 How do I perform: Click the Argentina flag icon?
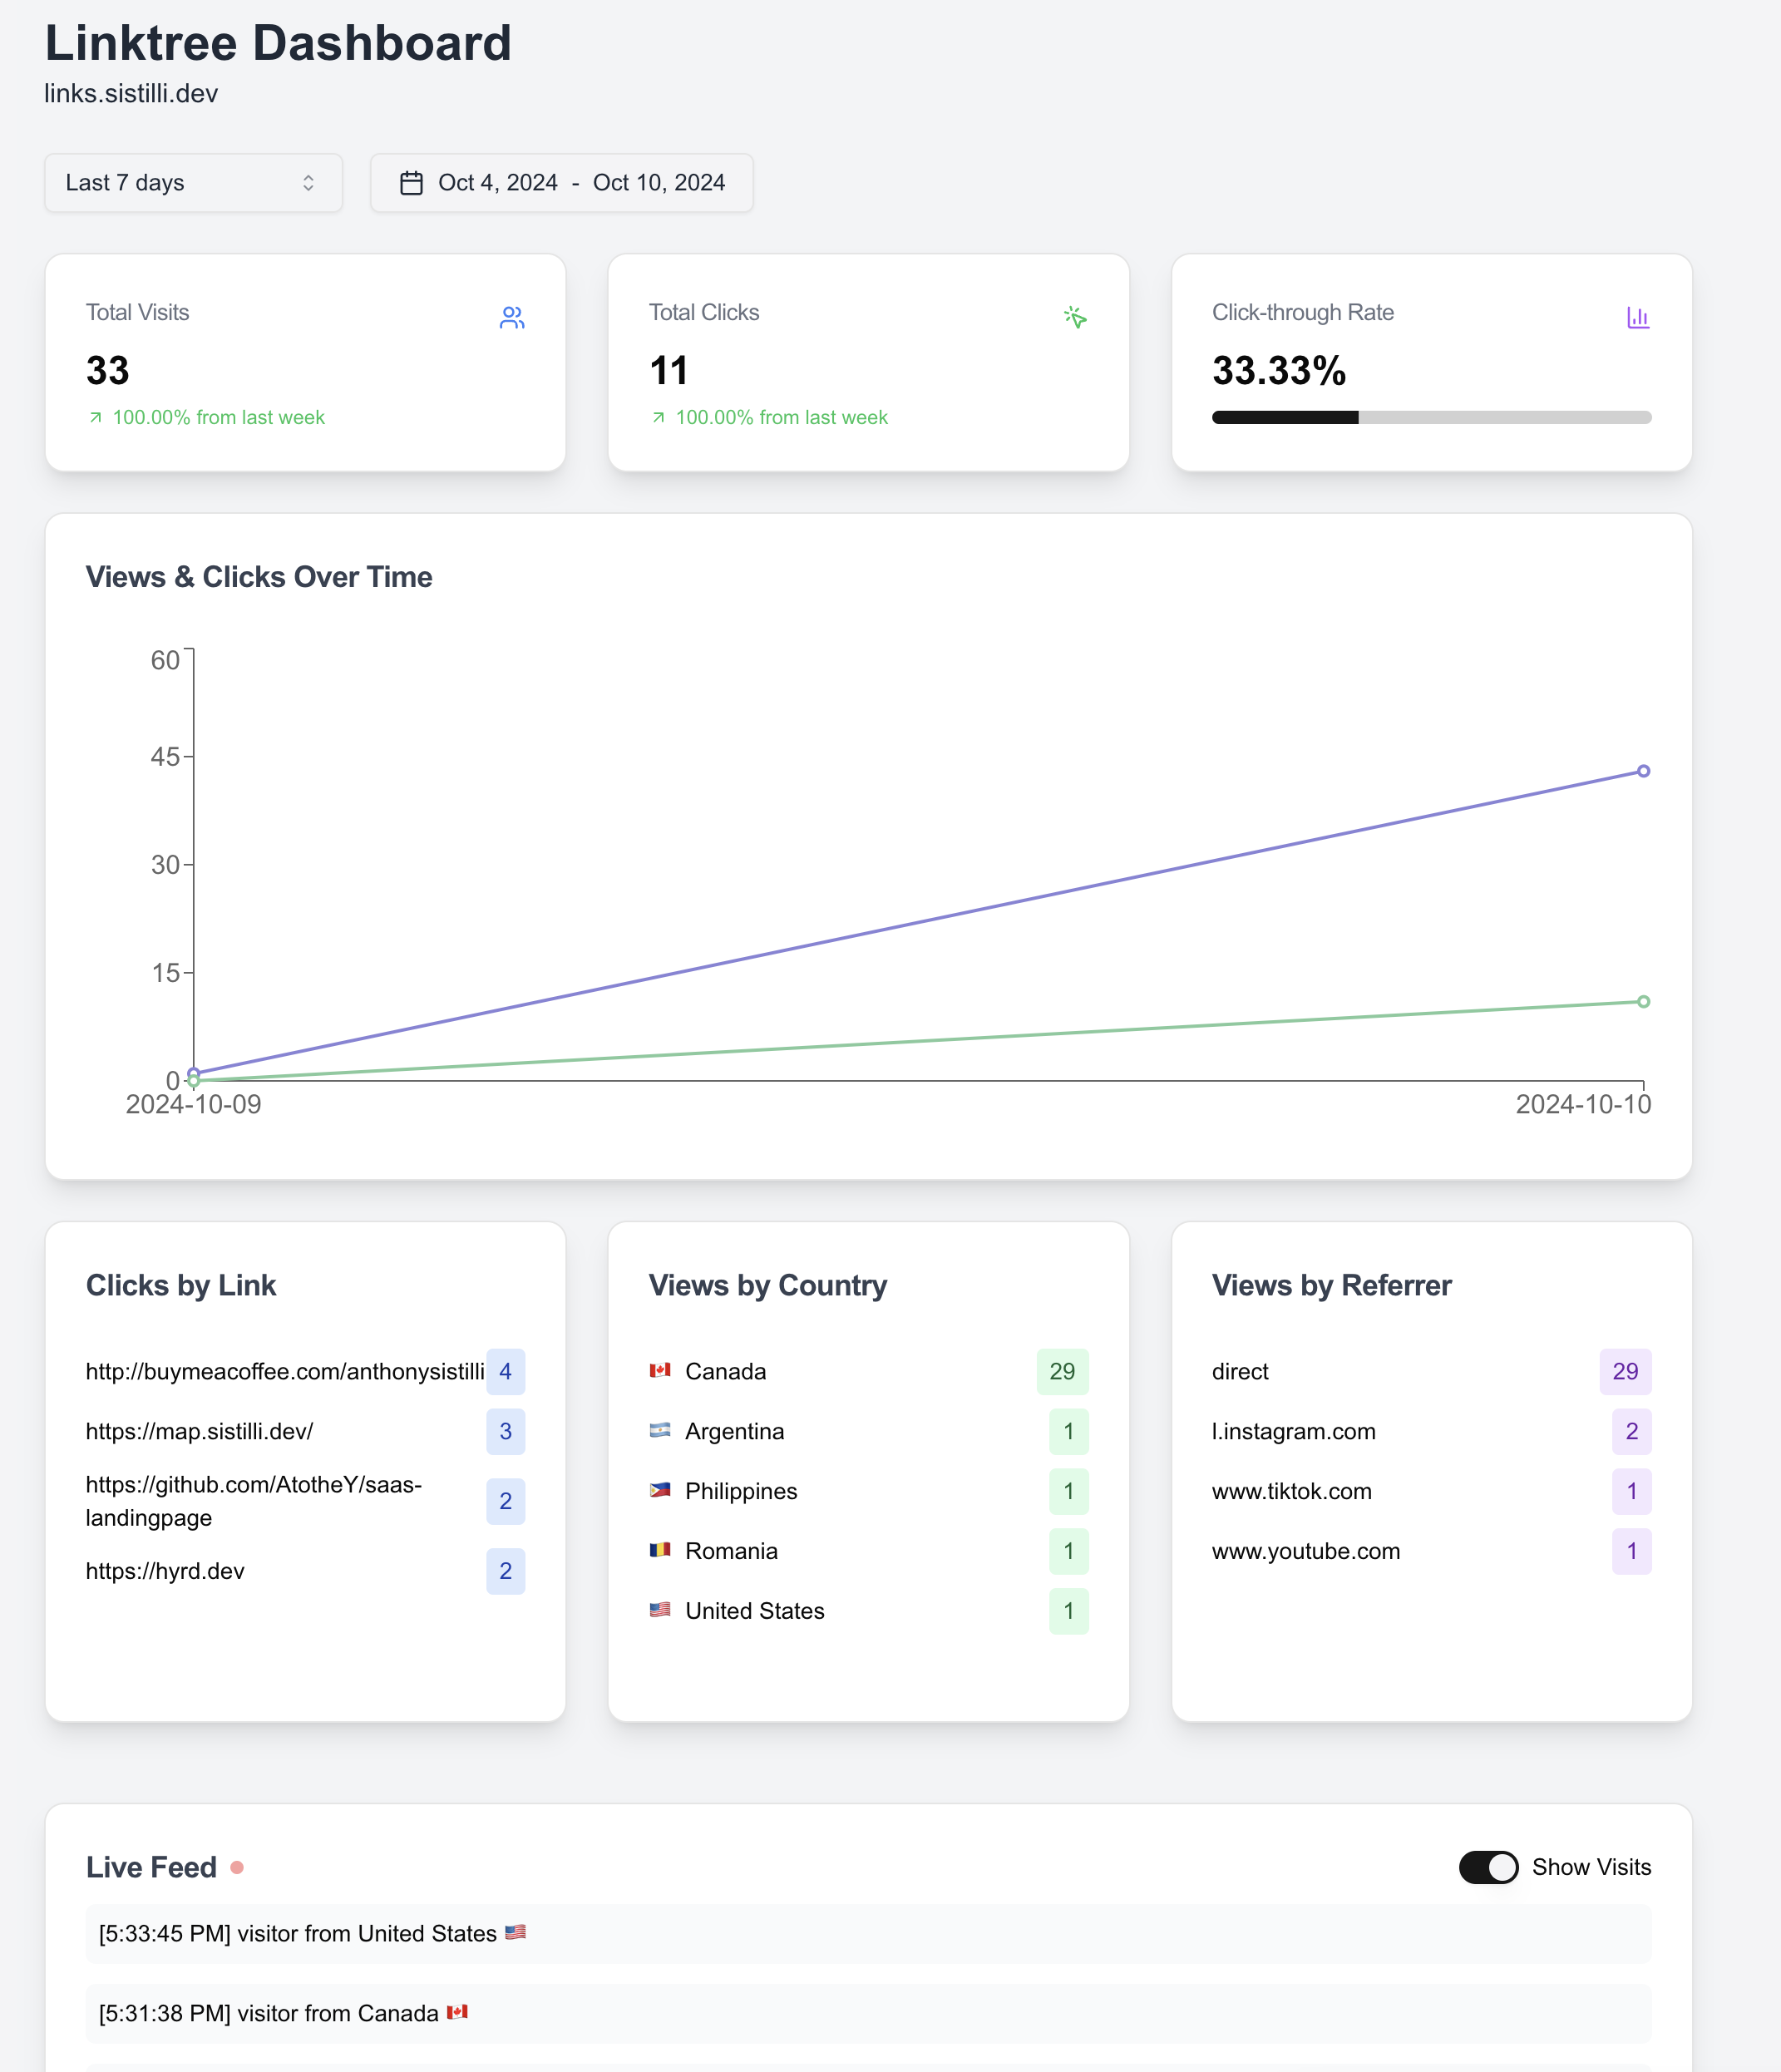pyautogui.click(x=660, y=1430)
